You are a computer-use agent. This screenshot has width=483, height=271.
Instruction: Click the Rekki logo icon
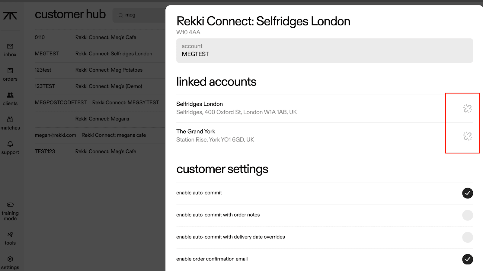pos(10,15)
